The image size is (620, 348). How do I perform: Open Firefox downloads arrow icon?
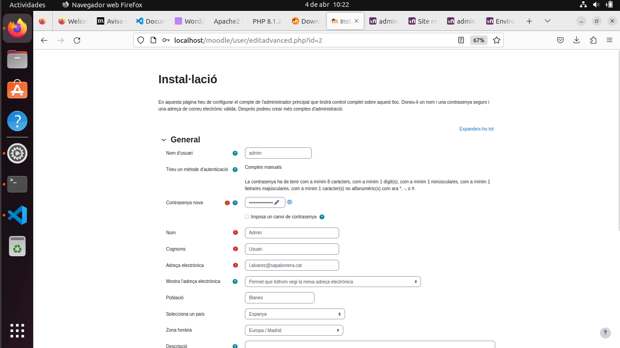point(576,40)
